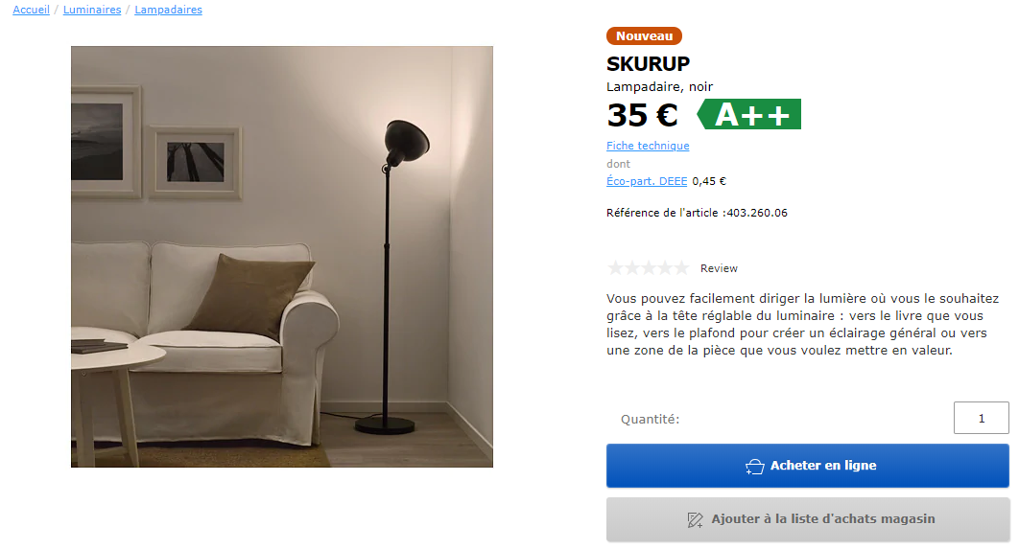Screen dimensions: 1019x550
Task: Click the third rating star
Action: tap(648, 267)
